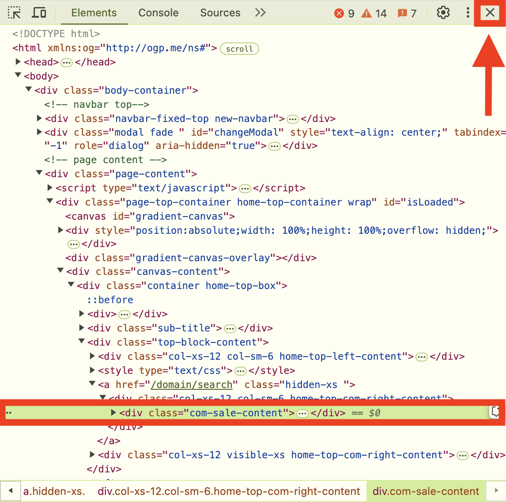Open the Issues counter showing 7 issues
This screenshot has height=502, width=506.
tap(406, 13)
